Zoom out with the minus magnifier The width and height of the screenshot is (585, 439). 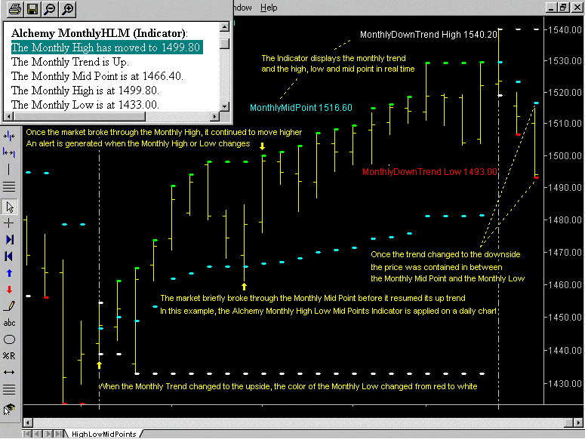50,9
